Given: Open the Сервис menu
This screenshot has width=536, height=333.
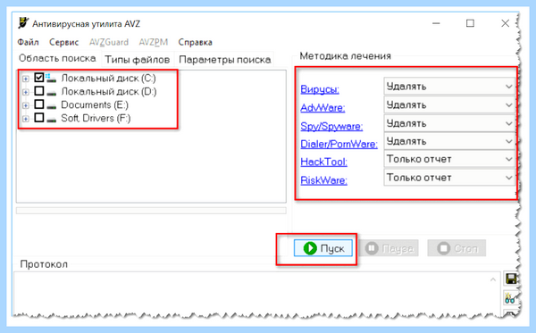Looking at the screenshot, I should tap(64, 42).
